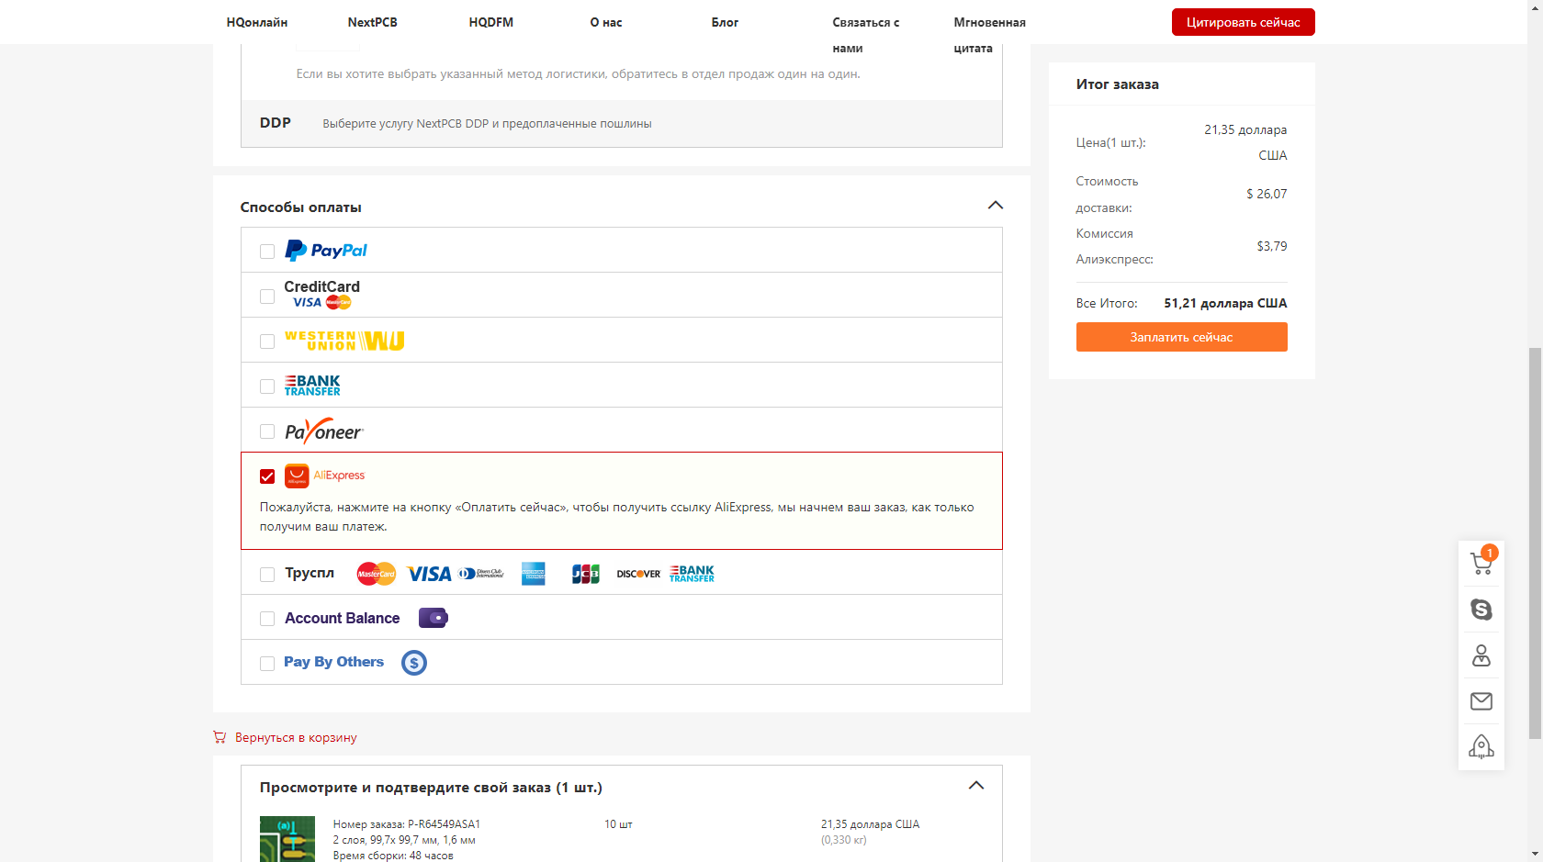Click the JCB logo
Image resolution: width=1543 pixels, height=862 pixels.
pos(585,574)
